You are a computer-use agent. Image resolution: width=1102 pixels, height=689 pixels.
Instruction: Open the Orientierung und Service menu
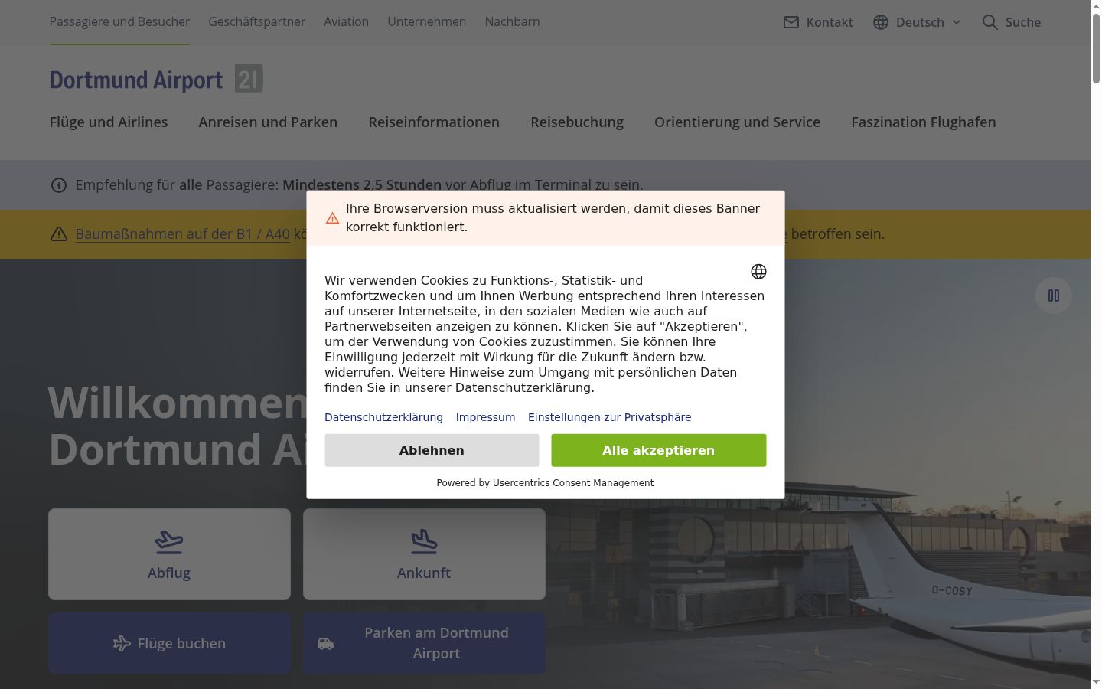pos(737,122)
